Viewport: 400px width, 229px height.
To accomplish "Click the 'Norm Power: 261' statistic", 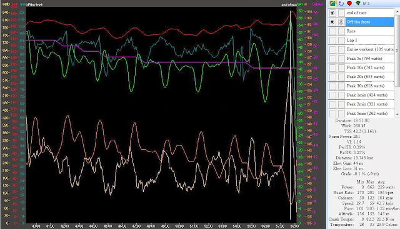I will point(344,137).
